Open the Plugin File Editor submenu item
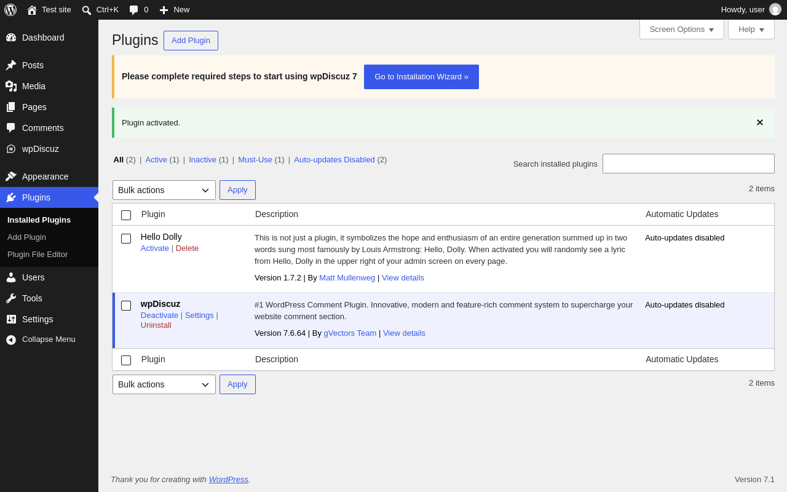The width and height of the screenshot is (787, 492). click(x=38, y=255)
